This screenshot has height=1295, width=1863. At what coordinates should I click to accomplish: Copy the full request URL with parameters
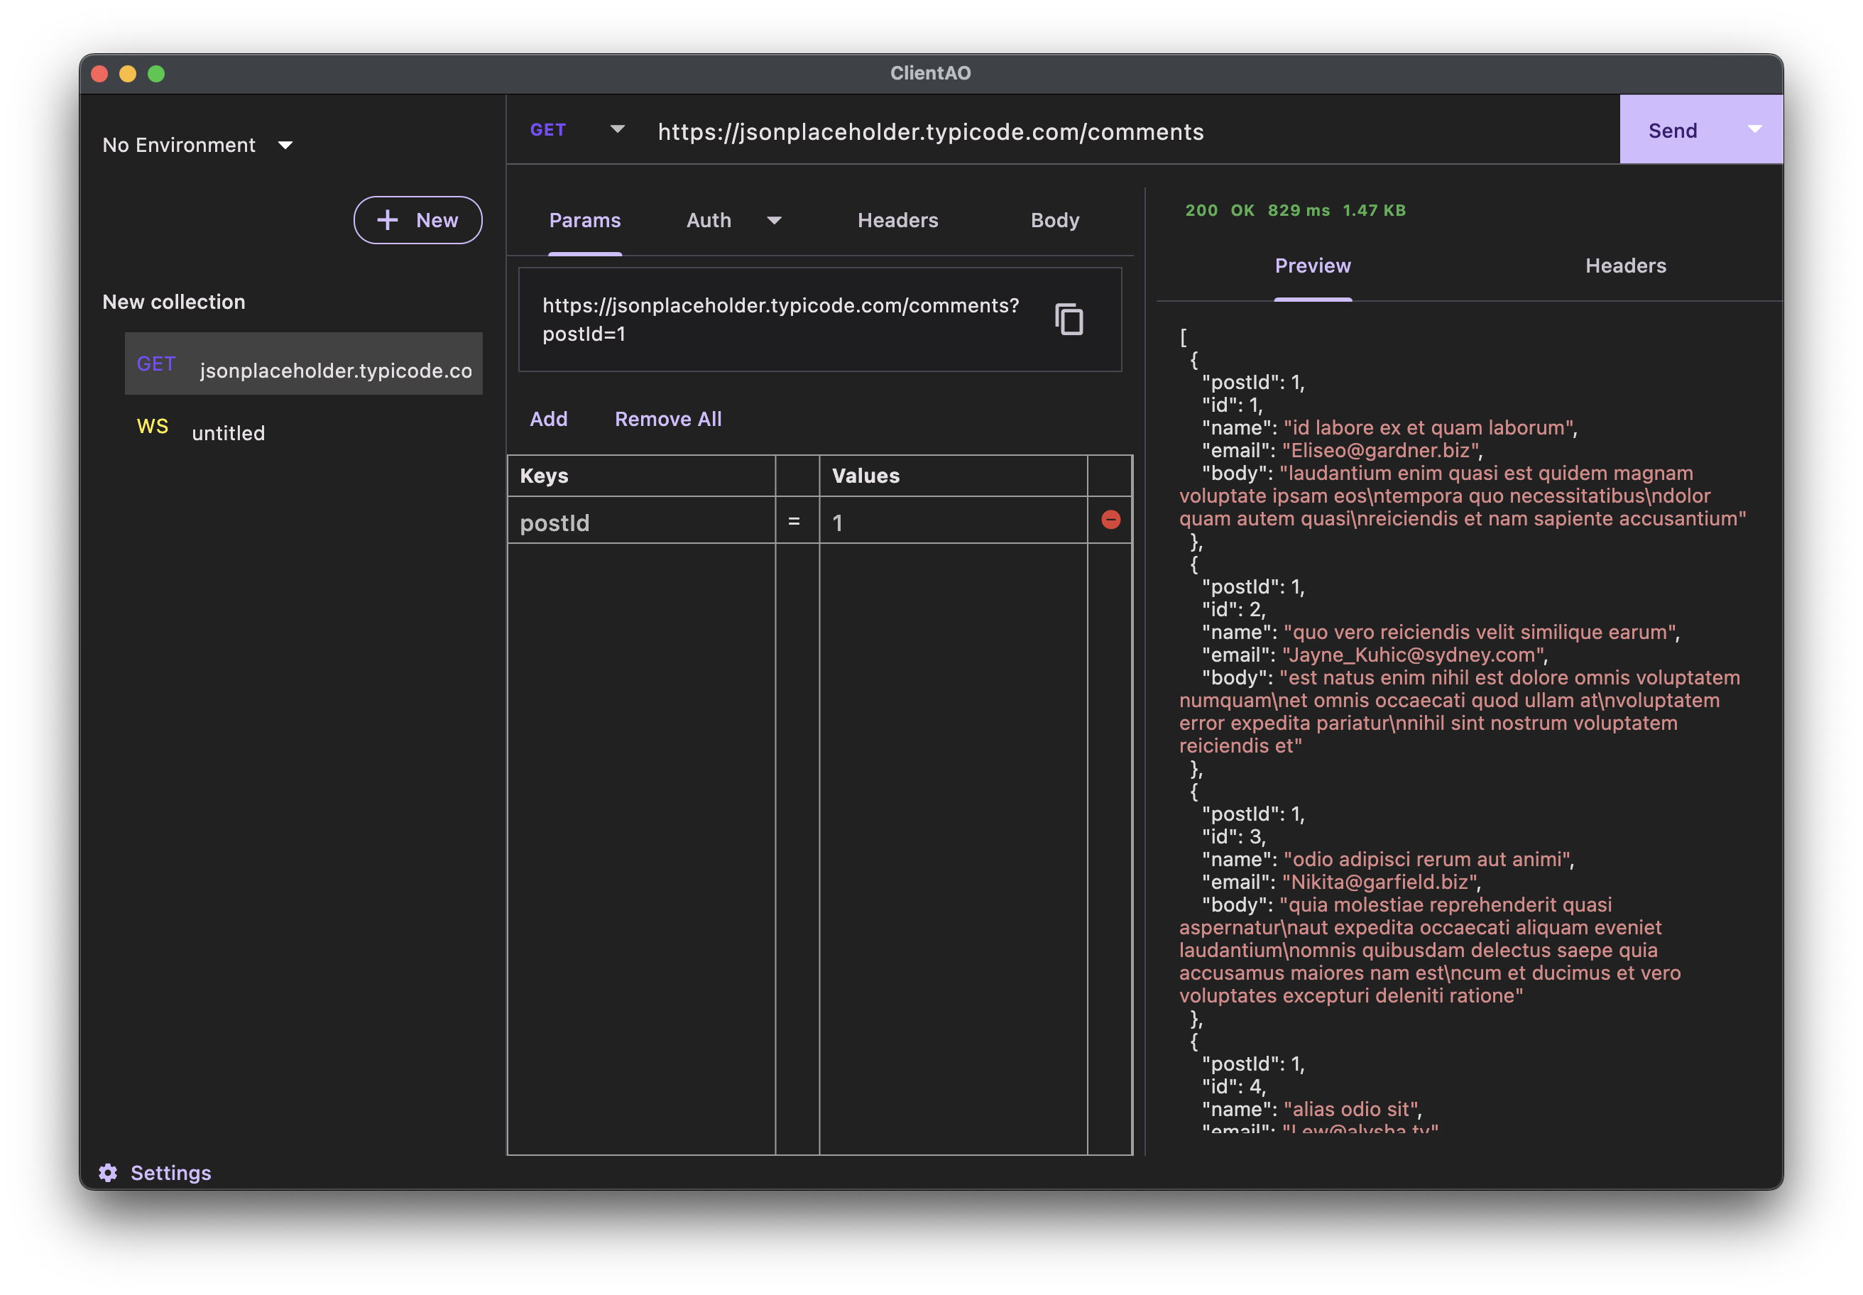pyautogui.click(x=1067, y=319)
